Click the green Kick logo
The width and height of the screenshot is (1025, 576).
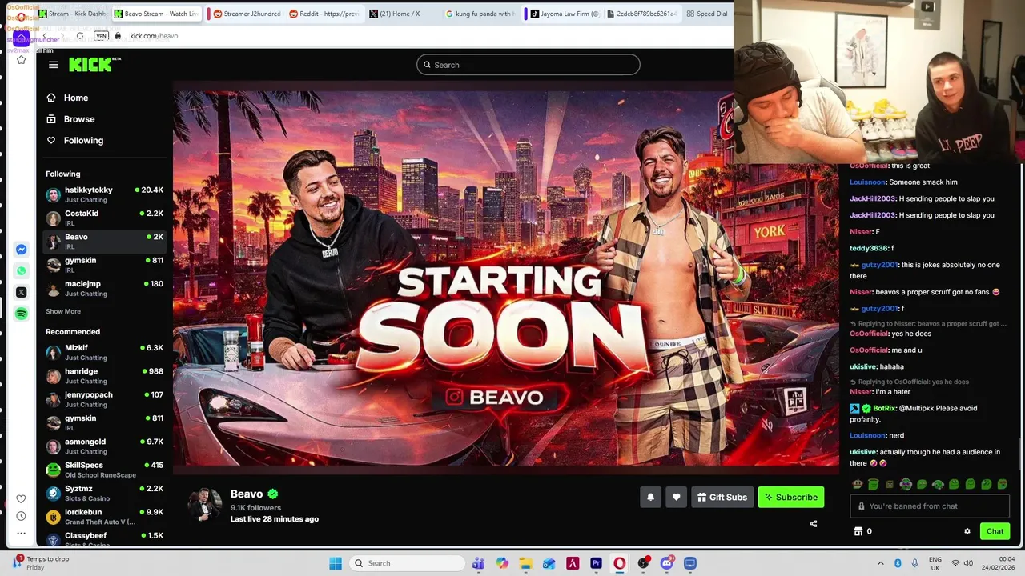click(x=94, y=65)
